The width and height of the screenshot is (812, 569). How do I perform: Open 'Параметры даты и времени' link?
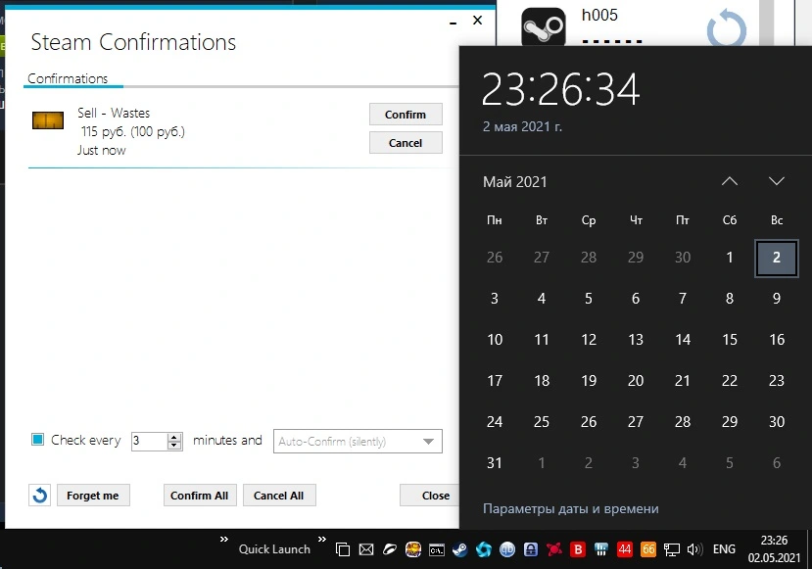(x=571, y=508)
